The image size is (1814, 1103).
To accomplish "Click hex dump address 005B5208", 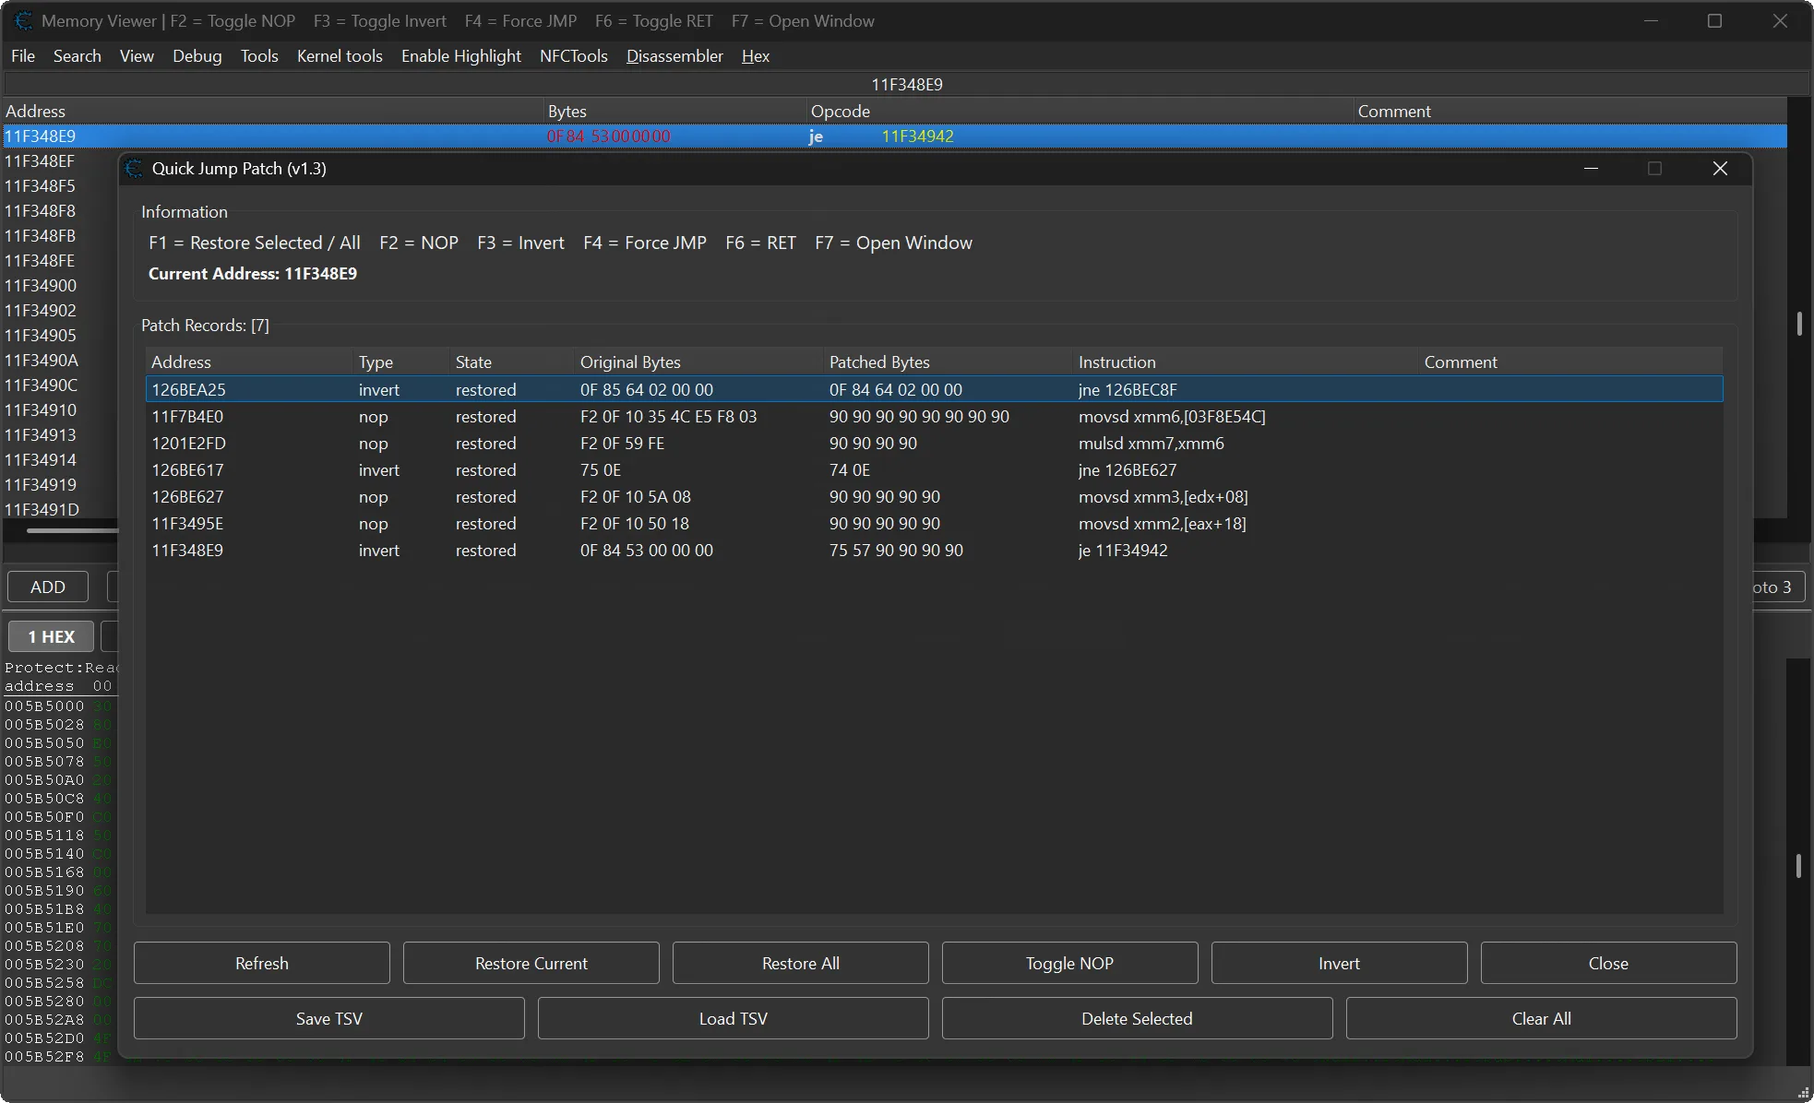I will [44, 945].
